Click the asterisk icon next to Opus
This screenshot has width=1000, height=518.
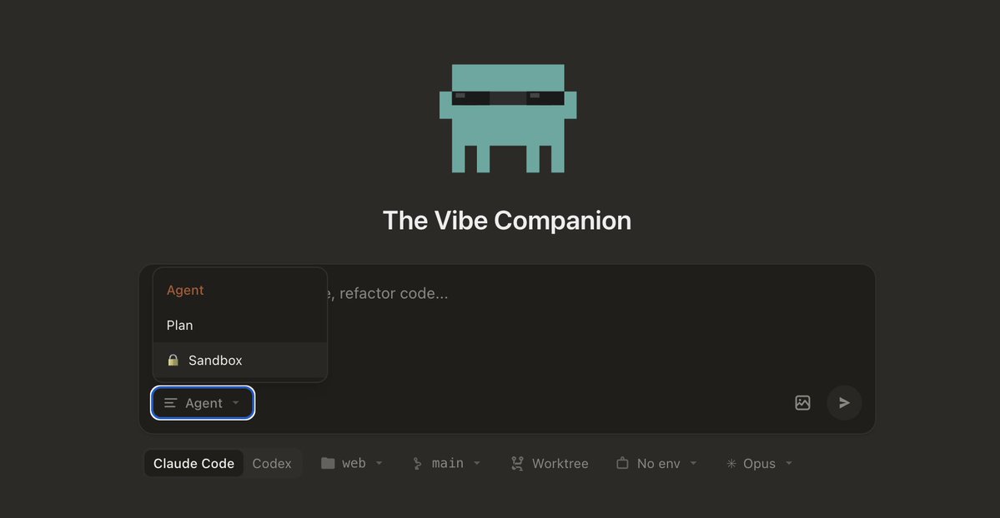(x=731, y=462)
